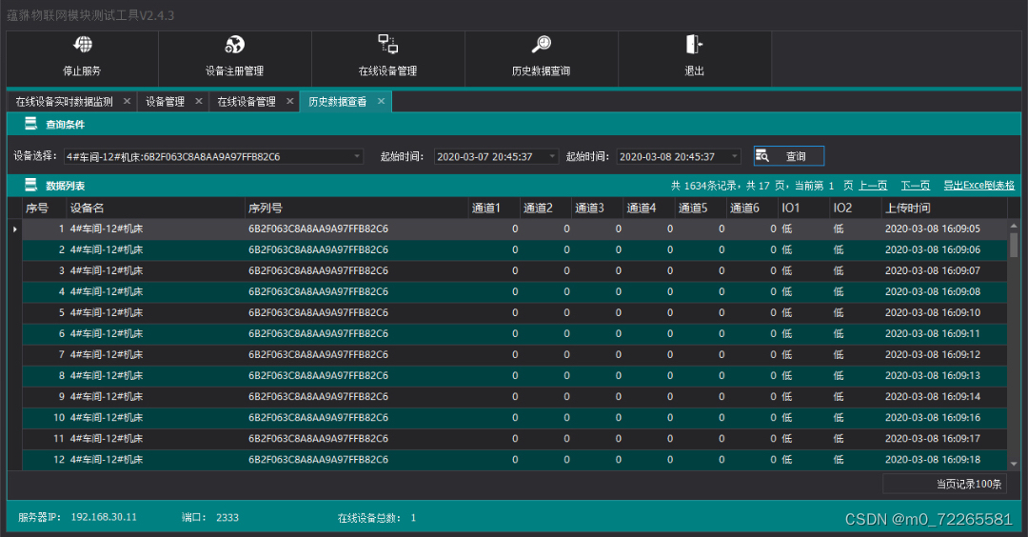Viewport: 1028px width, 537px height.
Task: Click the IO1 column header
Action: click(804, 208)
